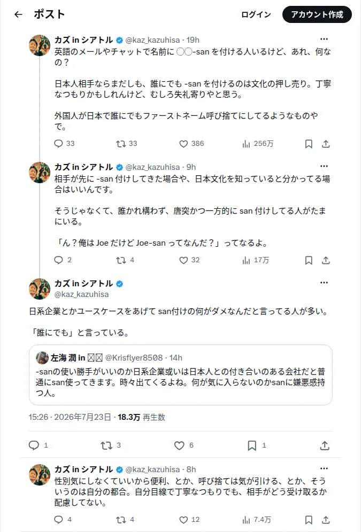361x532 pixels.
Task: Like the first post with 386 likes
Action: [x=191, y=144]
